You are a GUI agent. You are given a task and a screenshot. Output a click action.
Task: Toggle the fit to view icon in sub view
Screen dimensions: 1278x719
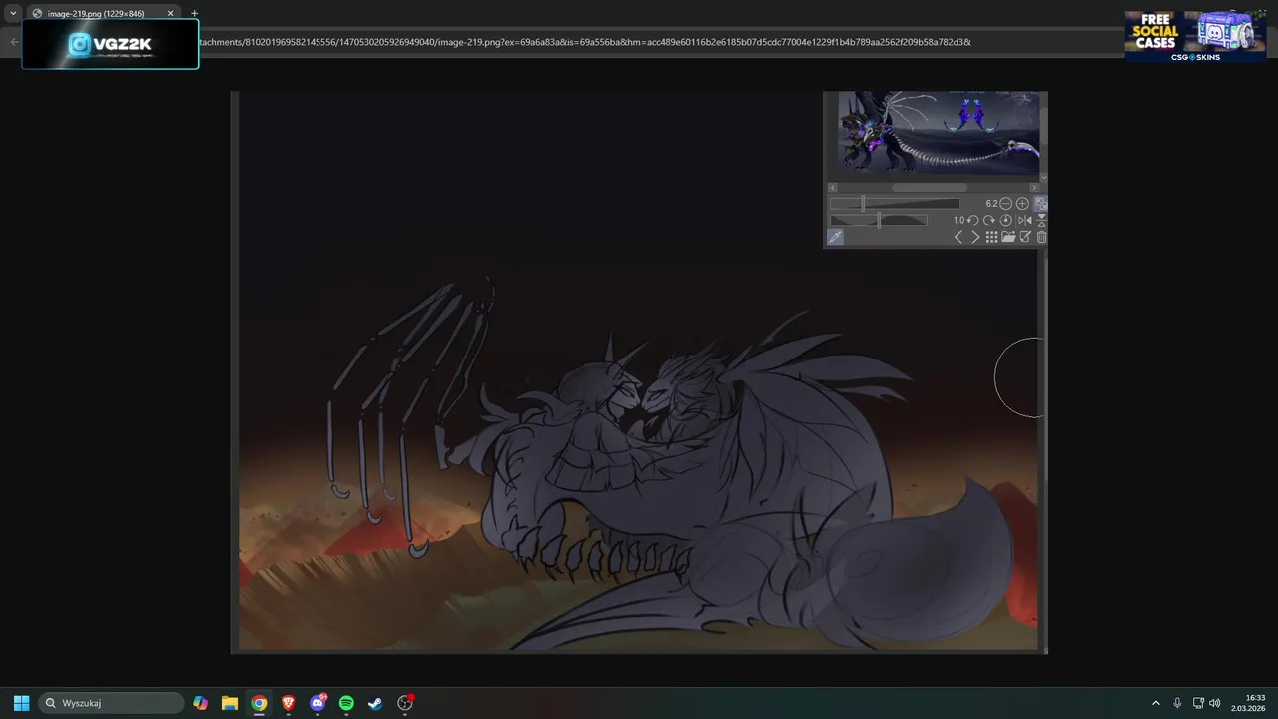pos(1041,203)
